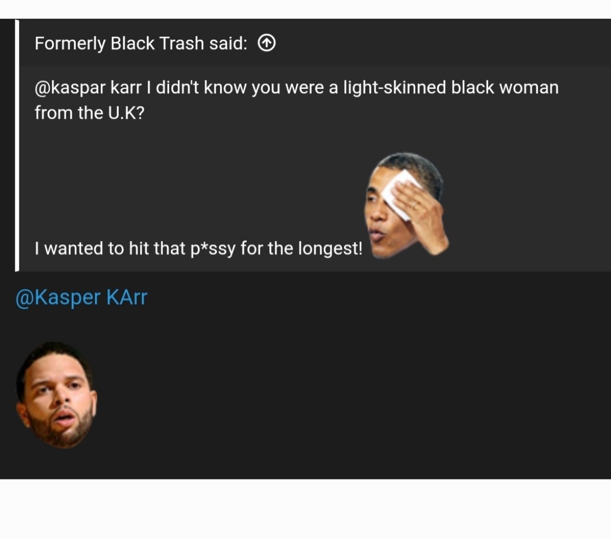
Task: Click the phrase light-skinned black woman
Action: point(451,88)
